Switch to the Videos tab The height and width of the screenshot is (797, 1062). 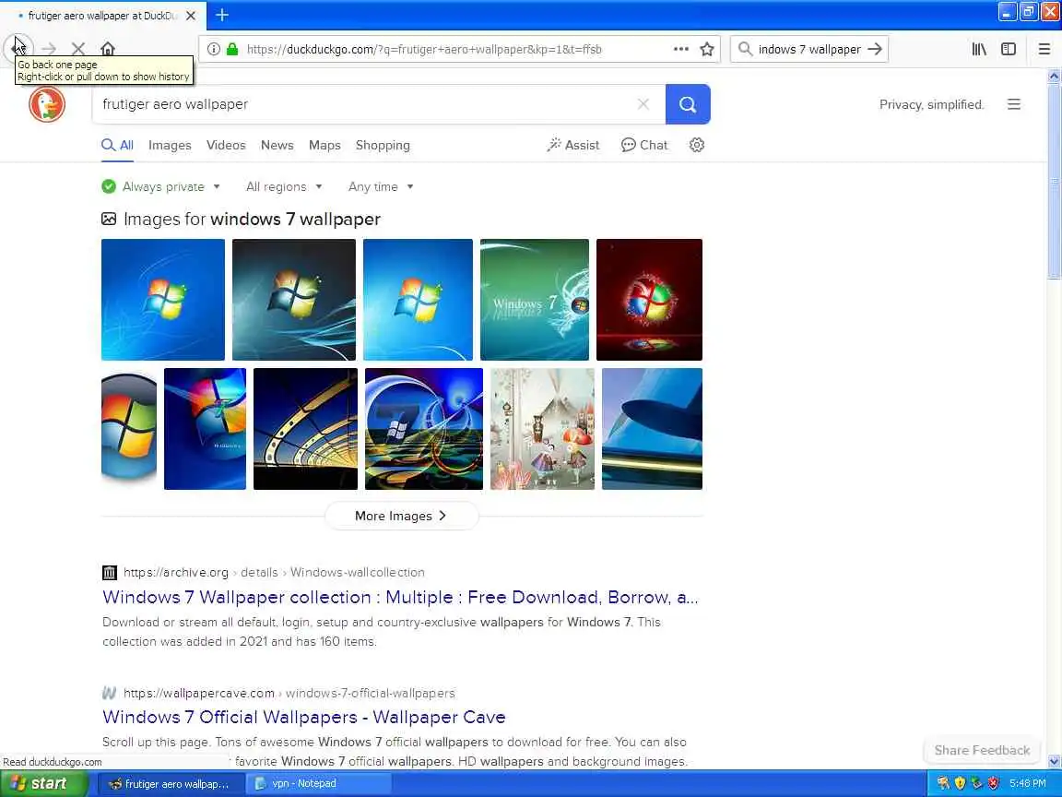coord(226,145)
